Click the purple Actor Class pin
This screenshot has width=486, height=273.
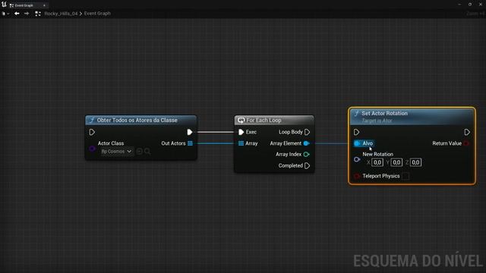92,149
